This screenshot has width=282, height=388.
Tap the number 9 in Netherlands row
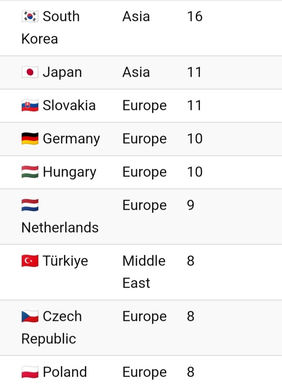point(191,205)
